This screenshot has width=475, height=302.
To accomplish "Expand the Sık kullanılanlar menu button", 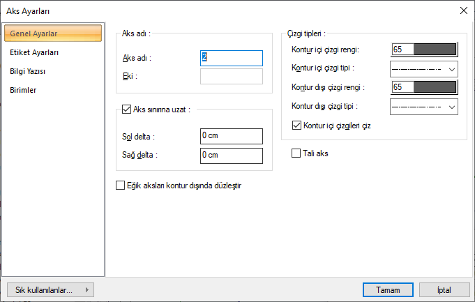I will [50, 289].
